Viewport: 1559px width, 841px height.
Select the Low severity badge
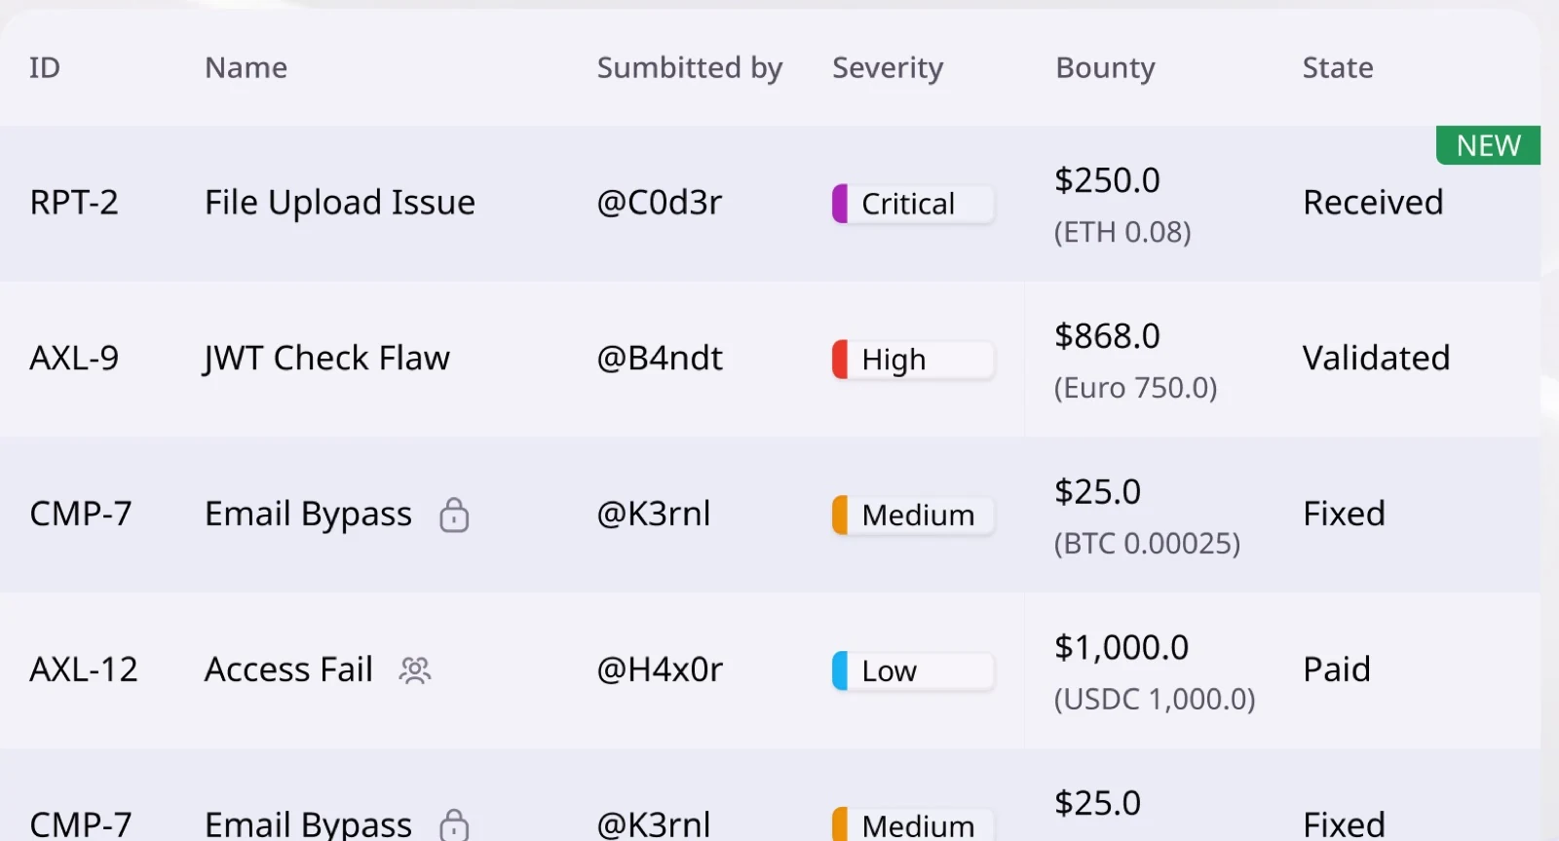click(913, 670)
